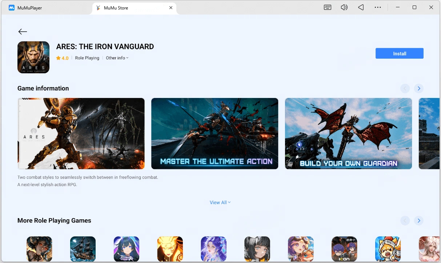Open the cartoon cat knight game icon
This screenshot has width=441, height=263.
[x=388, y=249]
